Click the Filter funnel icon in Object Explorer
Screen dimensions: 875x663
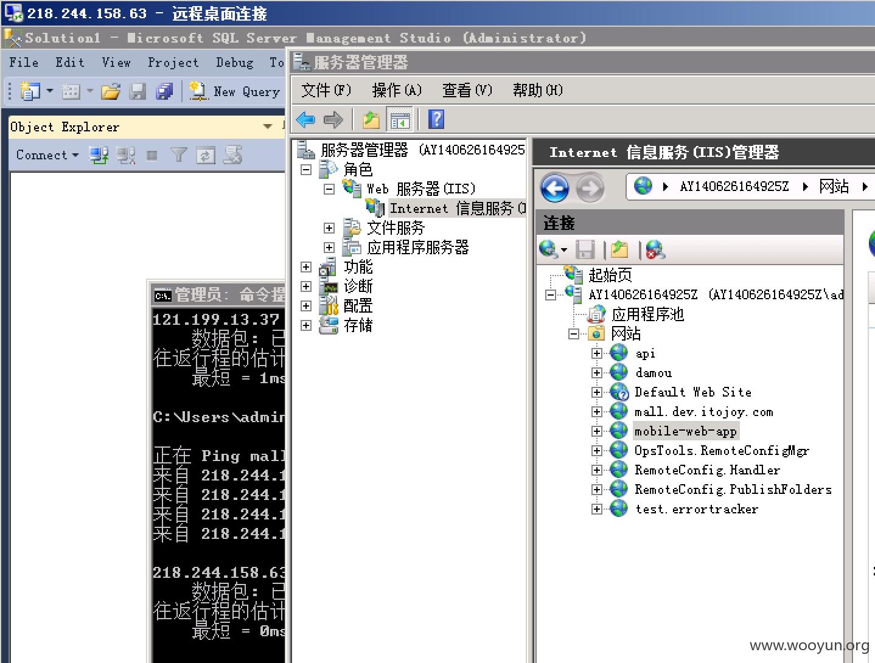(x=178, y=155)
